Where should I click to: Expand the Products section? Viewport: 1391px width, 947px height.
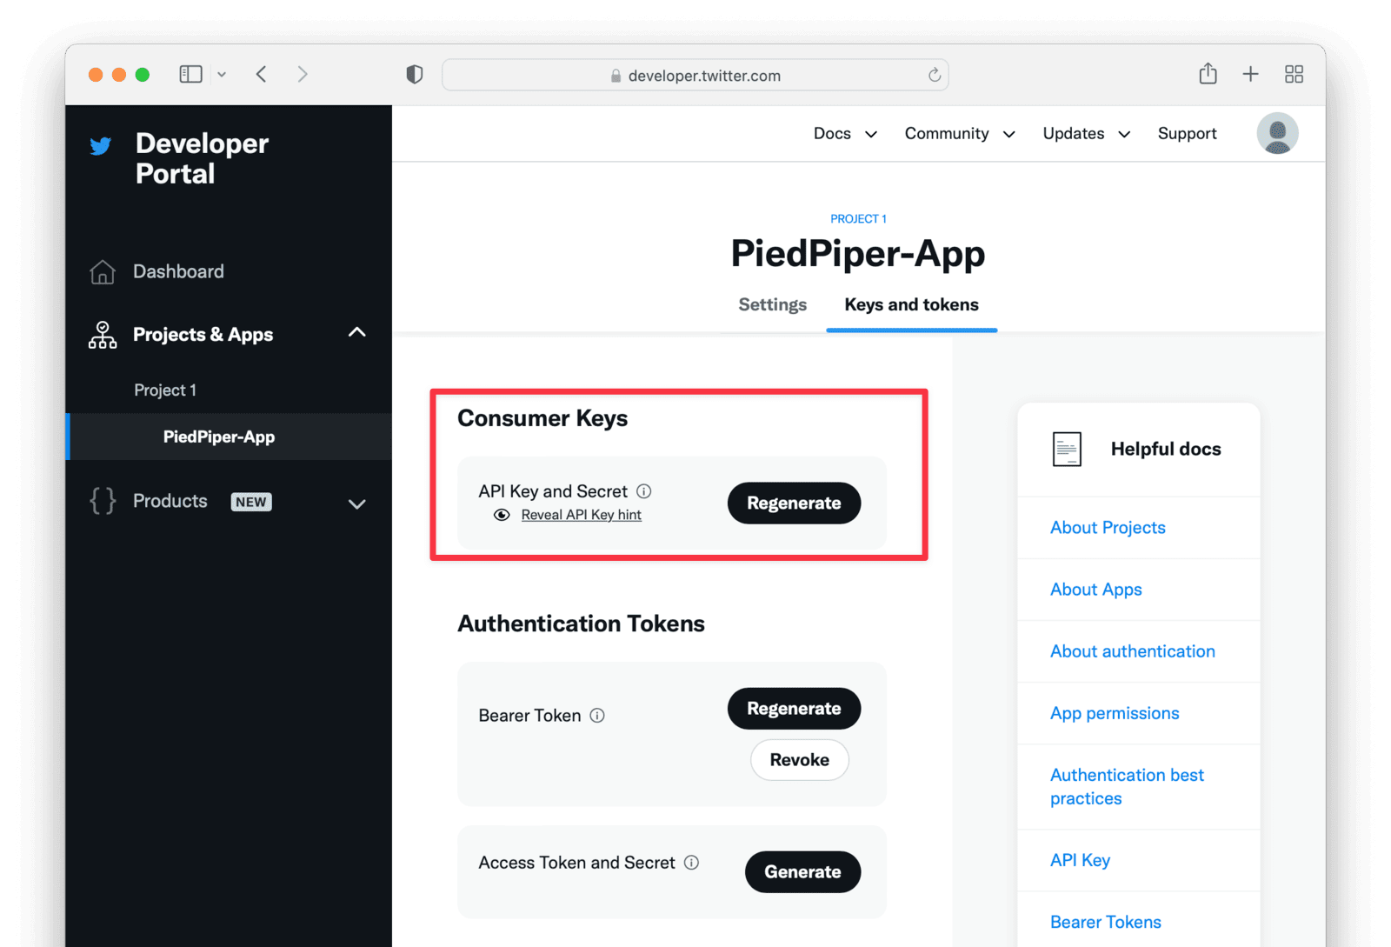click(x=356, y=503)
